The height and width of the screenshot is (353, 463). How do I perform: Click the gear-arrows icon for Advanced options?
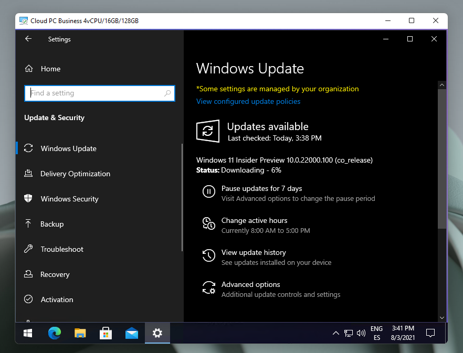point(209,287)
